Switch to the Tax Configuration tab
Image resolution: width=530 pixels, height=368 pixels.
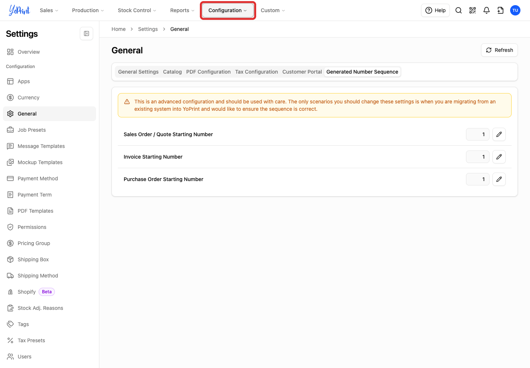[x=257, y=72]
